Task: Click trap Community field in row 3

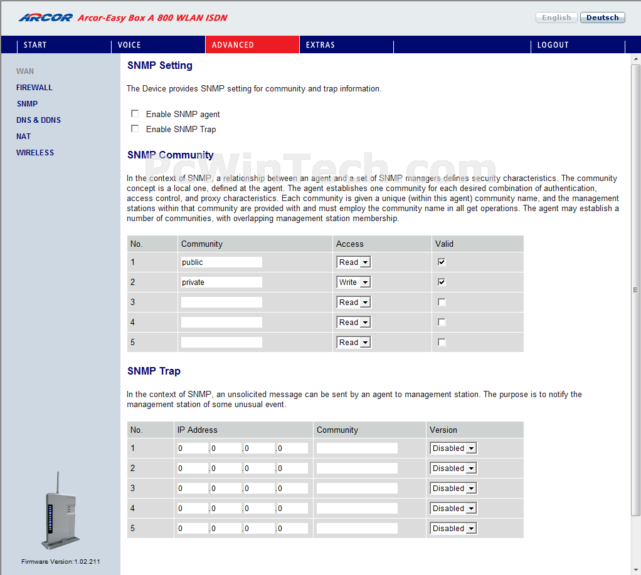Action: coord(357,488)
